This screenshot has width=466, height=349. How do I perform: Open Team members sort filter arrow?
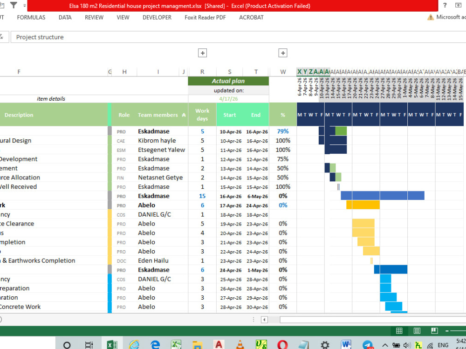[x=184, y=115]
